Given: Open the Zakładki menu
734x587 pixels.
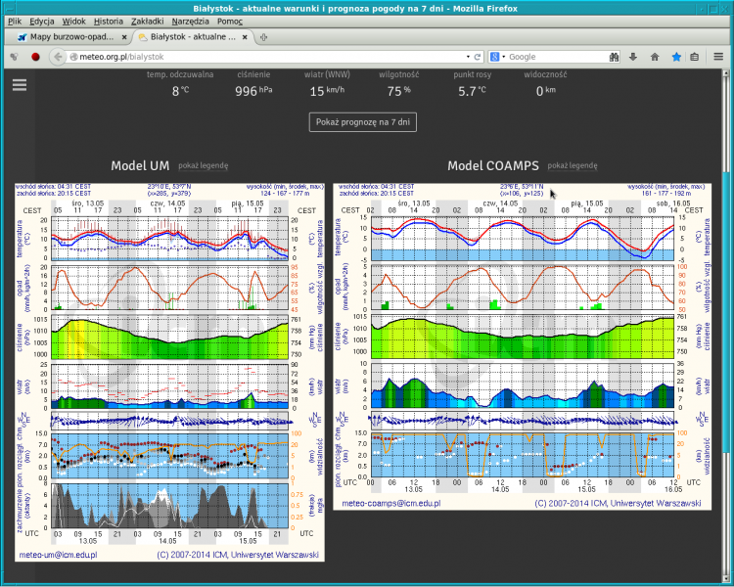Looking at the screenshot, I should [x=149, y=21].
